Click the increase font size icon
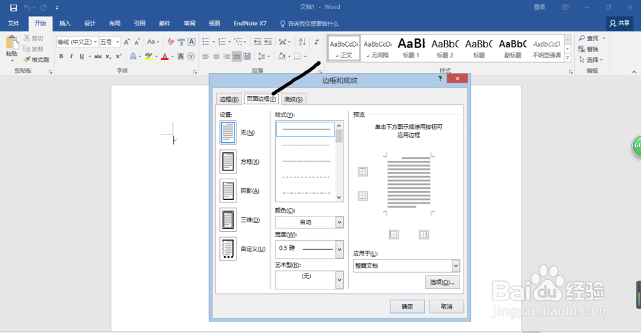641x333 pixels. pyautogui.click(x=127, y=42)
